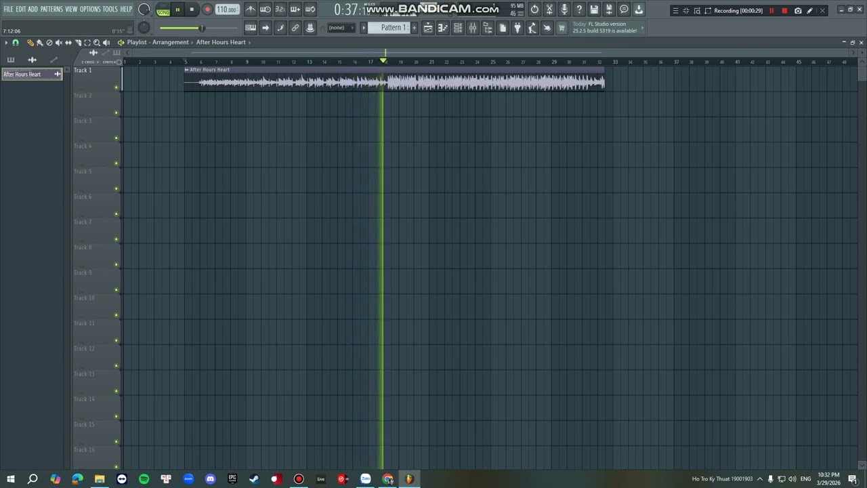Screen dimensions: 867x488
Task: Open the plugin picker plug icon
Action: pyautogui.click(x=517, y=28)
